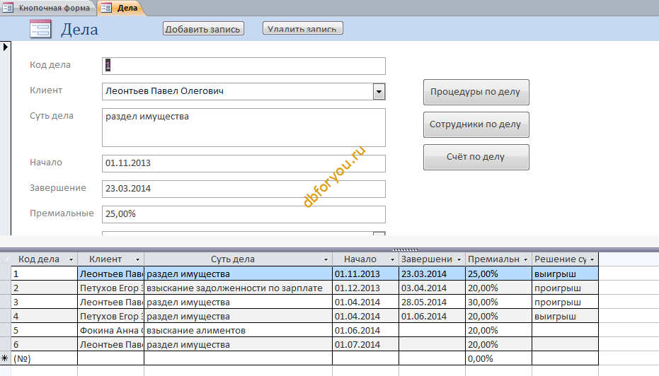Click the date cell 01.07.2014

pyautogui.click(x=366, y=344)
